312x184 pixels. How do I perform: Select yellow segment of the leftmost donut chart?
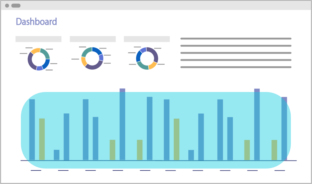[36, 51]
